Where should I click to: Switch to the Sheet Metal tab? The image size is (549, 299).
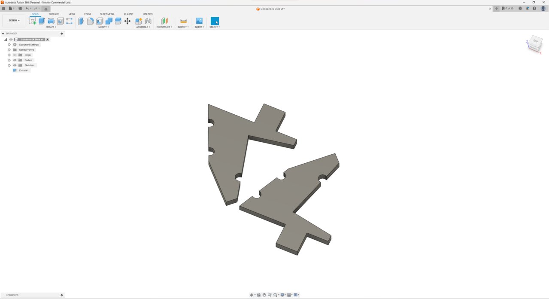pyautogui.click(x=107, y=14)
